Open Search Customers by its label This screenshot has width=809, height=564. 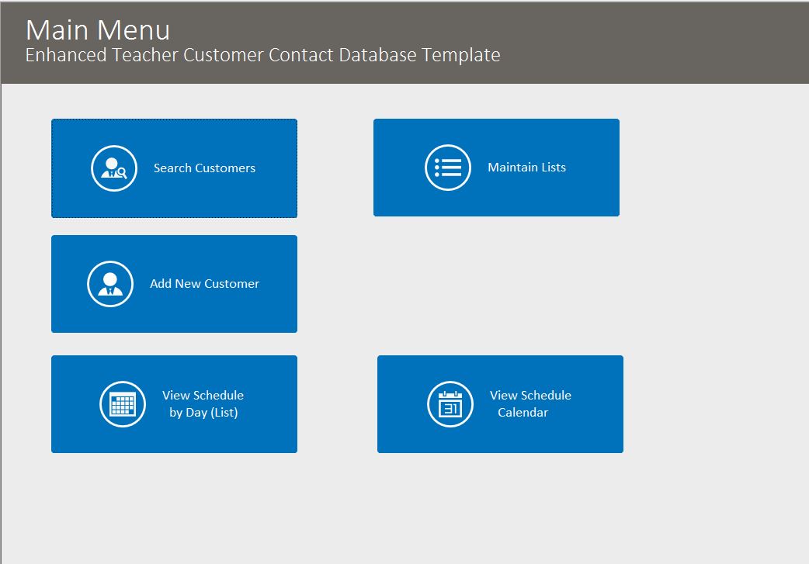204,168
